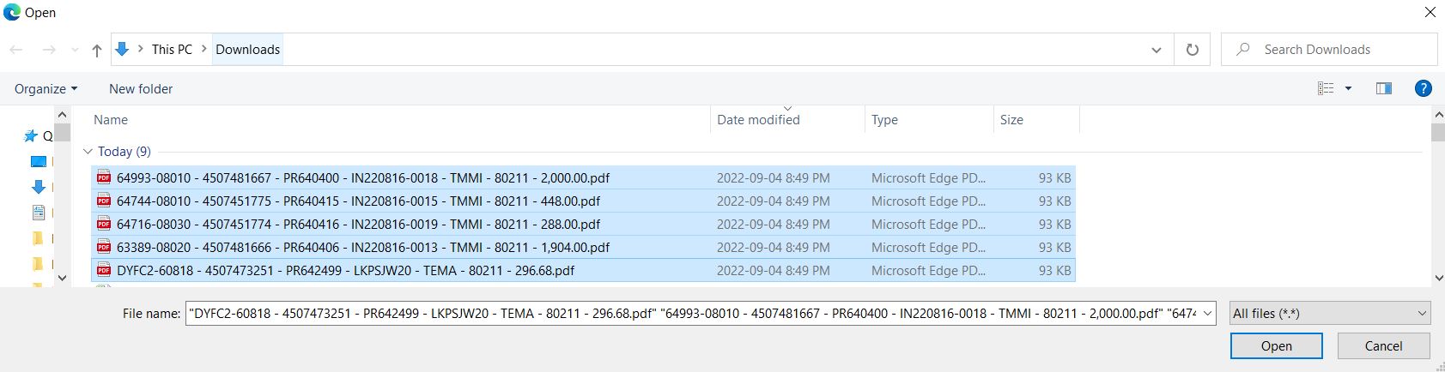Image resolution: width=1445 pixels, height=372 pixels.
Task: Refresh the Downloads folder
Action: (x=1192, y=50)
